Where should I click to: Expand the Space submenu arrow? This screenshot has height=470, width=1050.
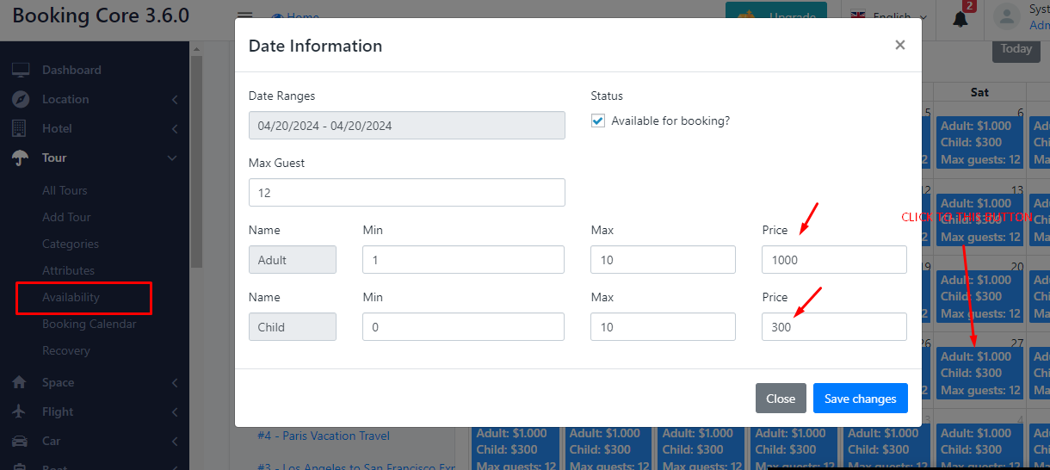[174, 383]
